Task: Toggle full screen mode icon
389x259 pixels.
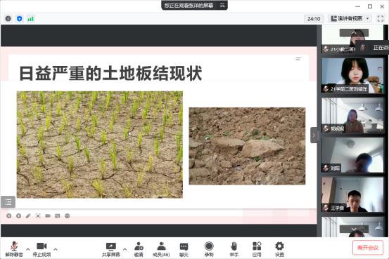Action: click(381, 18)
